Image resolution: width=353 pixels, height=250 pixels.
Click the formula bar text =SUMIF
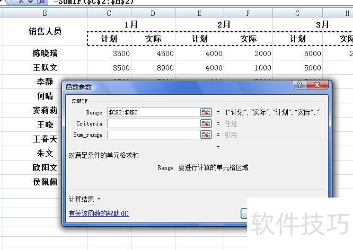pos(94,2)
